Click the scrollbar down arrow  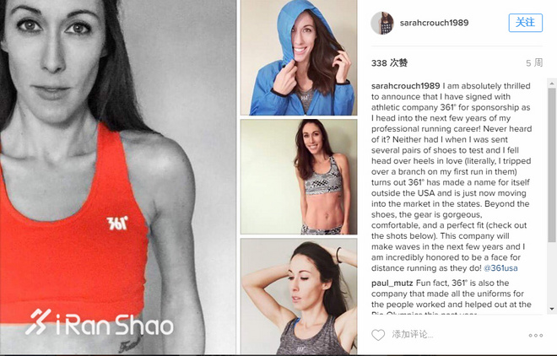pos(552,309)
